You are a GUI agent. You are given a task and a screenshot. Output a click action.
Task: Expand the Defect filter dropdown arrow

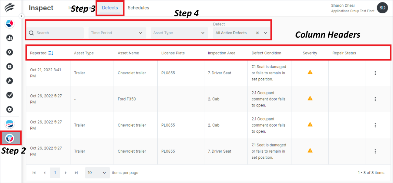point(266,33)
